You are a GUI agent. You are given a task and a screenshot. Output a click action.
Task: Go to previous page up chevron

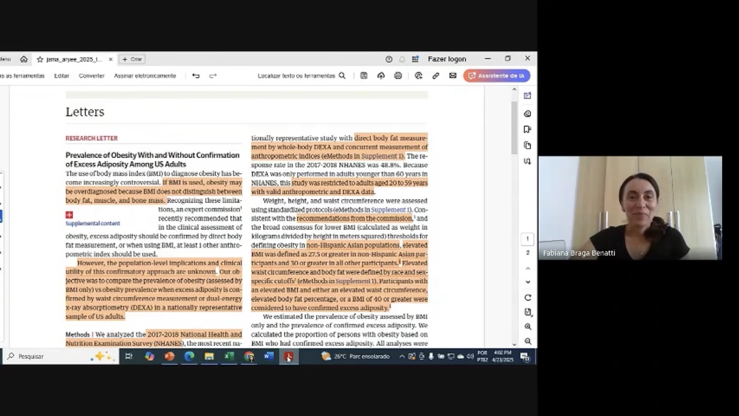click(528, 268)
